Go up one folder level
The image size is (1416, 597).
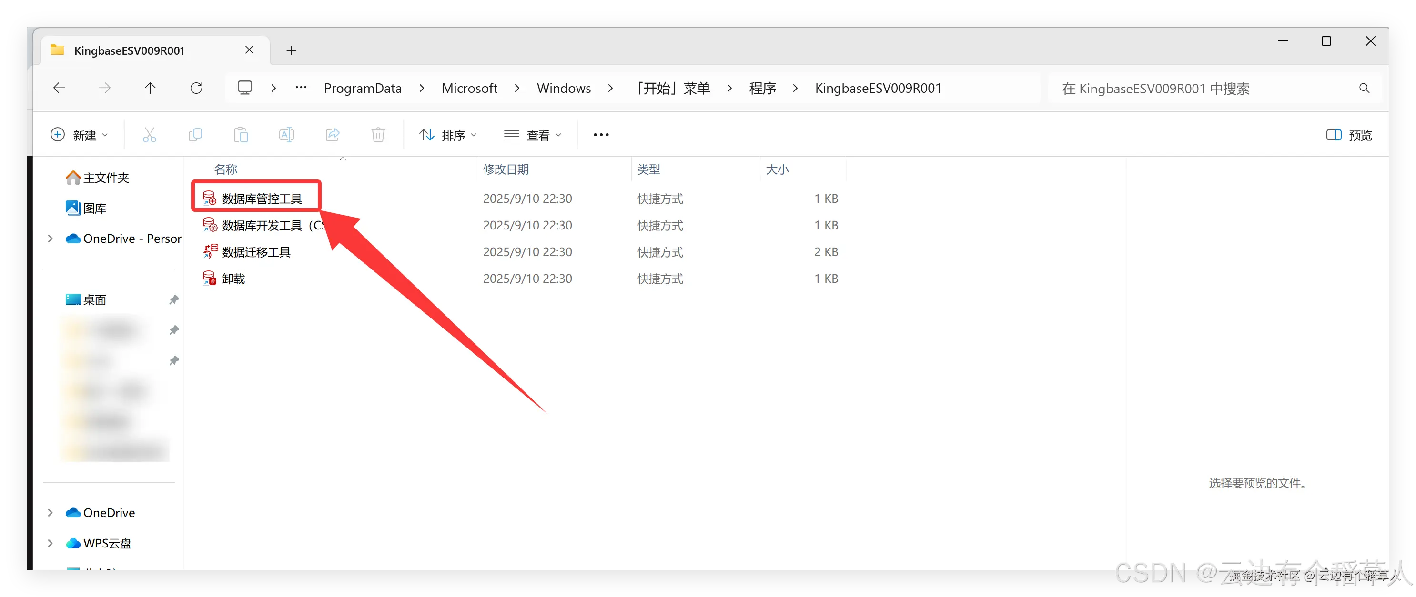[150, 88]
